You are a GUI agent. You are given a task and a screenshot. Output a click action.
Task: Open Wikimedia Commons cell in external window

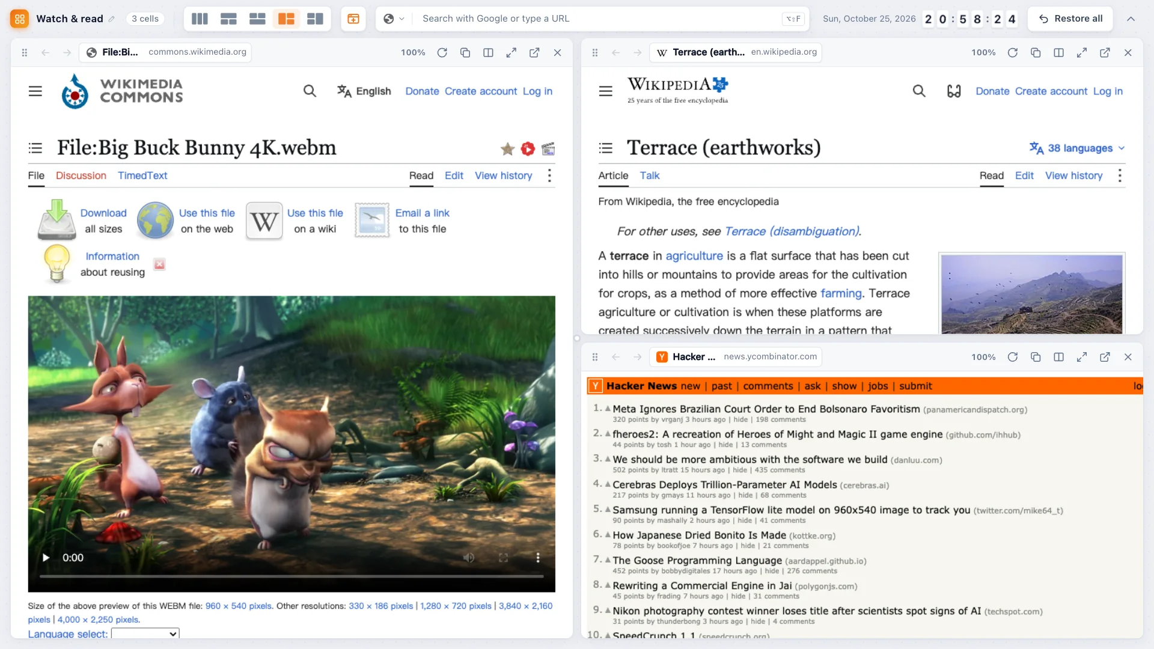[534, 52]
